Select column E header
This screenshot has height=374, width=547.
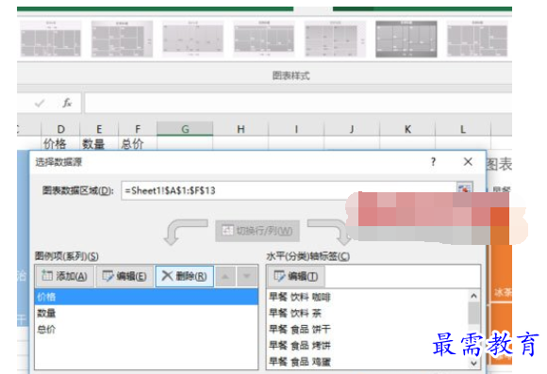click(x=99, y=129)
